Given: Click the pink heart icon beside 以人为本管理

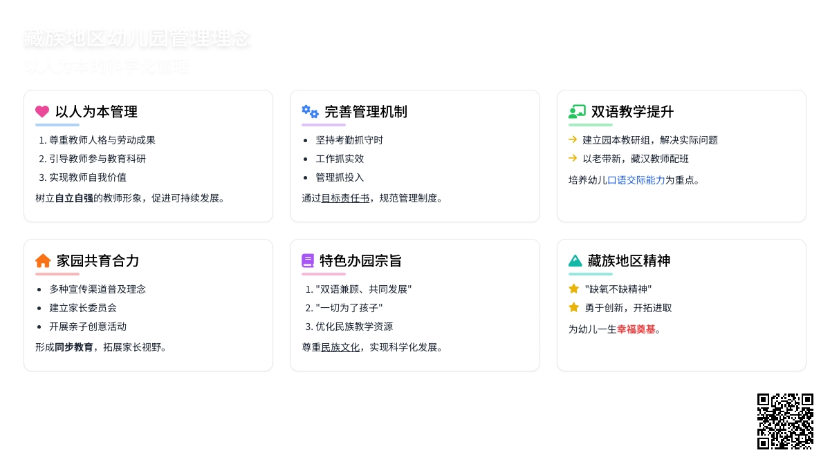Looking at the screenshot, I should pos(42,112).
